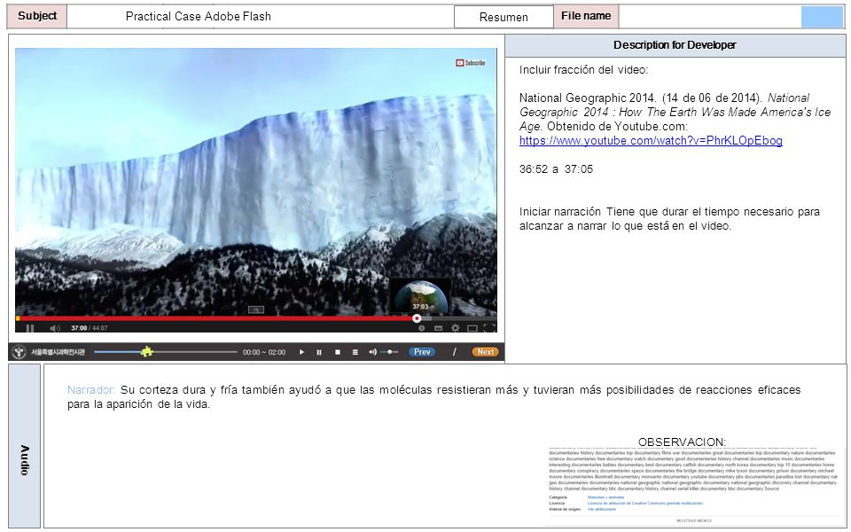This screenshot has width=851, height=532.
Task: Click the blue box beside File name
Action: (823, 17)
